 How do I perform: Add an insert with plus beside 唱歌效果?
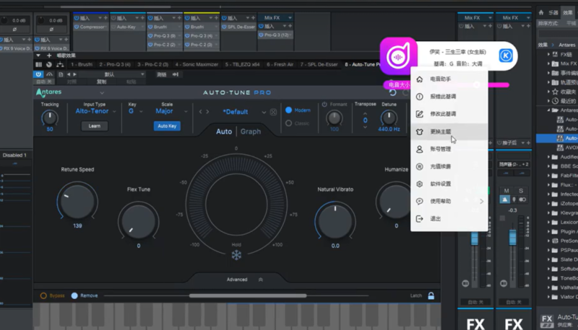point(49,56)
